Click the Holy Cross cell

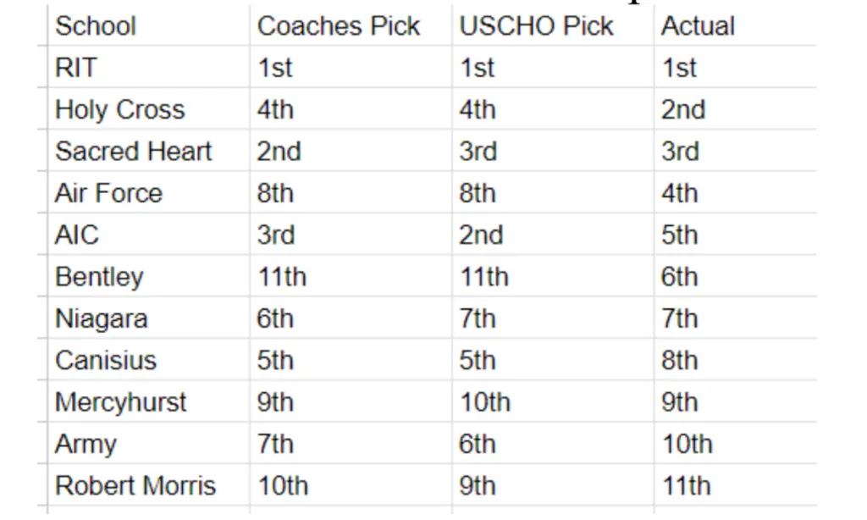point(149,109)
